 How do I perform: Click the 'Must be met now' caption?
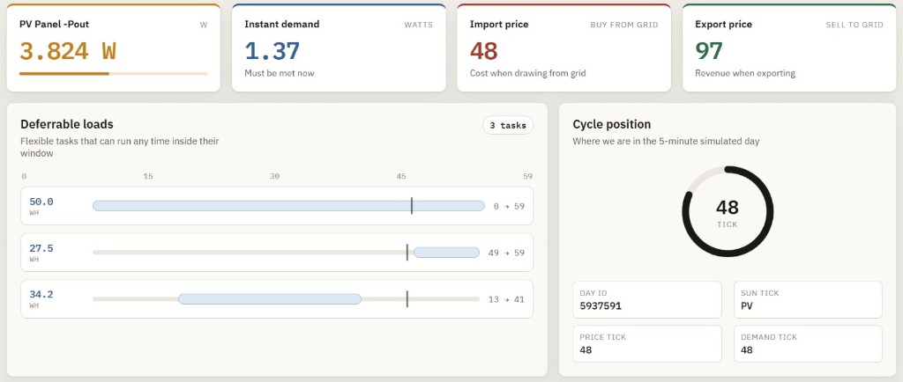point(280,73)
